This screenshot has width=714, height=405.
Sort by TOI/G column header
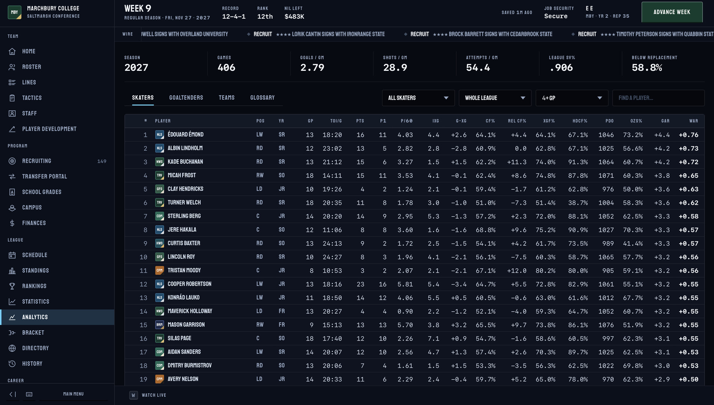point(336,121)
